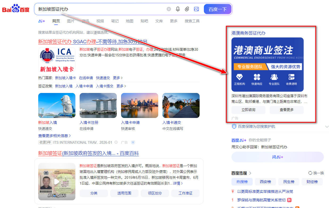Click the 百度一下 search button
Screen dimensions: 331x208
click(x=218, y=9)
